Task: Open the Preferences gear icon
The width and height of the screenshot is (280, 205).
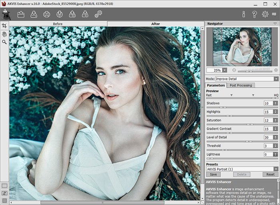Action: pos(265,14)
